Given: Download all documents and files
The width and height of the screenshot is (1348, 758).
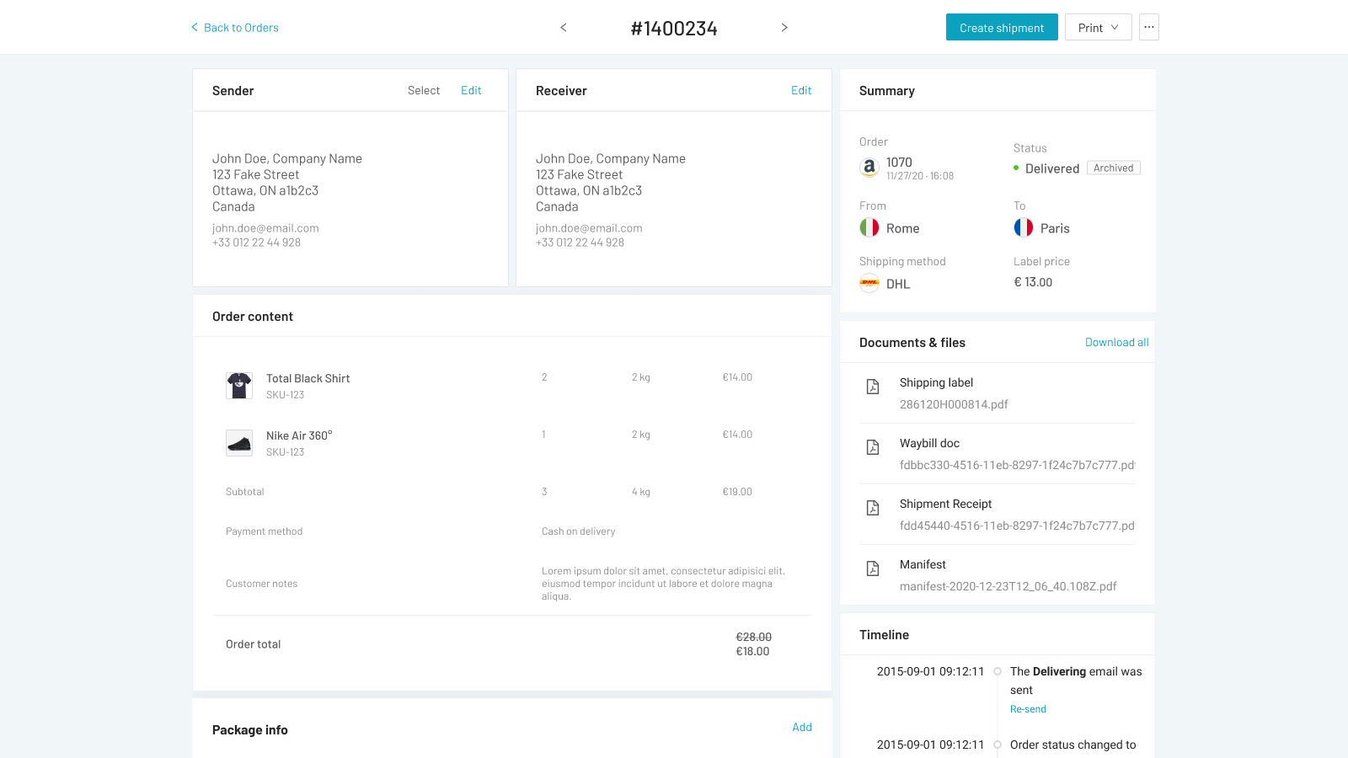Looking at the screenshot, I should (1116, 342).
